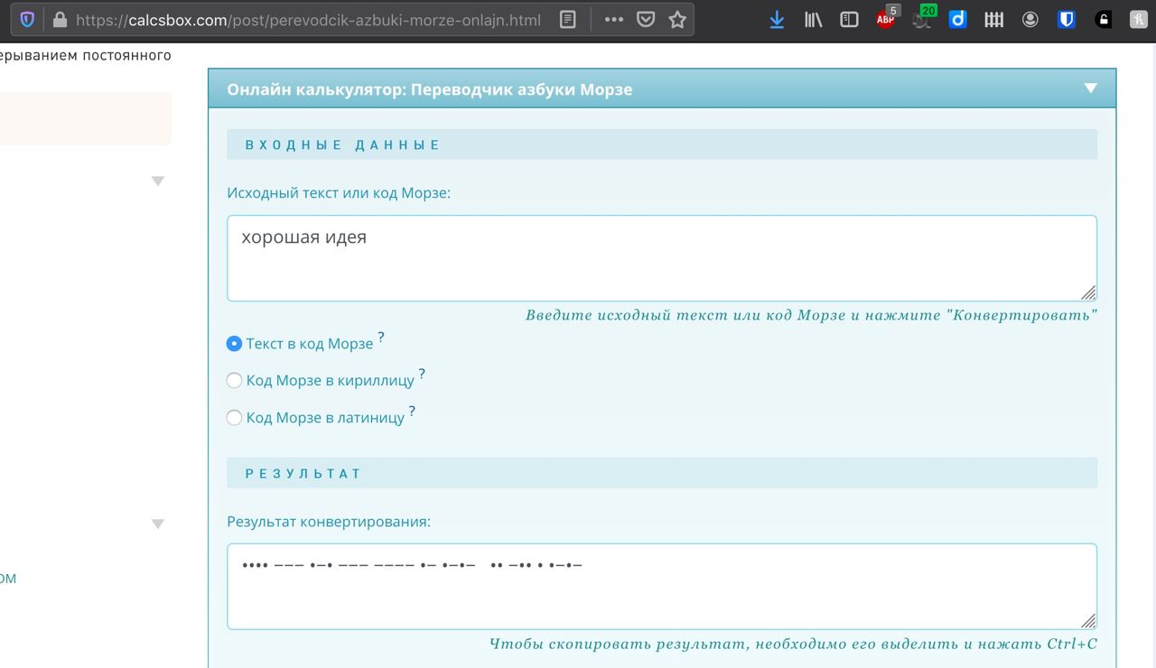Open the grey square extension icon

[1139, 19]
